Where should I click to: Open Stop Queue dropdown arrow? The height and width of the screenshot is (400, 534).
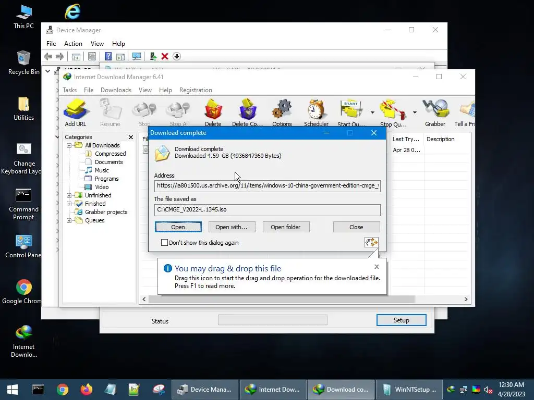[x=415, y=113]
